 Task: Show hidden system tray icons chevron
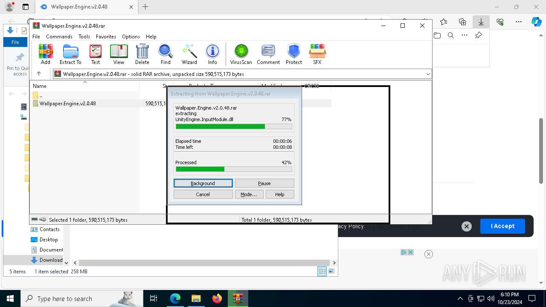tap(460, 298)
